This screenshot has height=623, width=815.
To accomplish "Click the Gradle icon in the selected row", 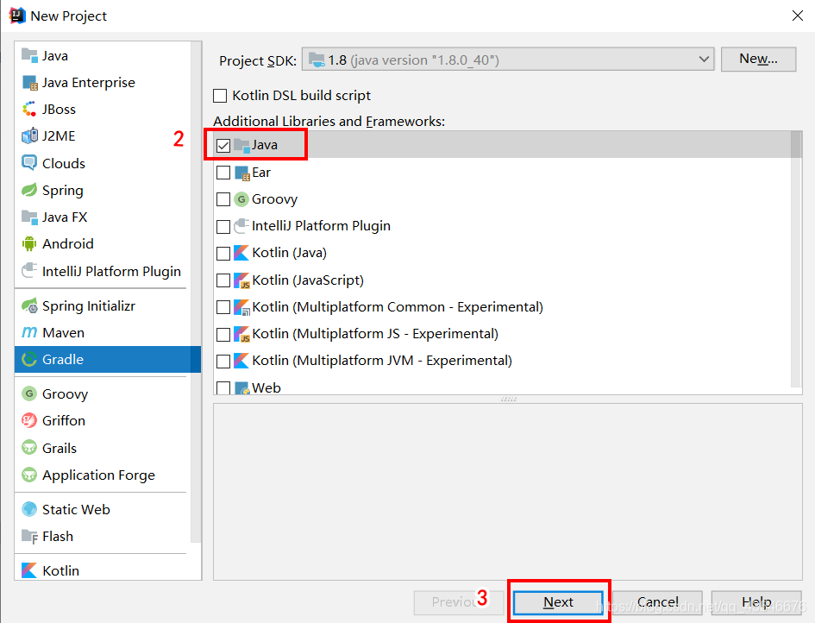I will pos(29,359).
